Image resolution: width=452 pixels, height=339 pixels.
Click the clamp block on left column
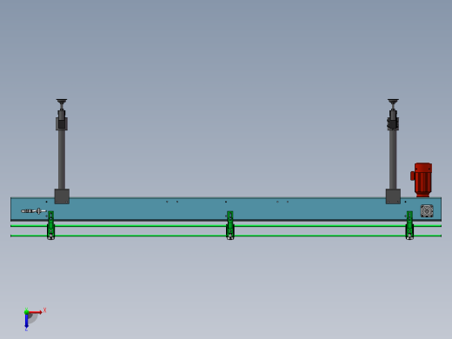[x=62, y=123]
